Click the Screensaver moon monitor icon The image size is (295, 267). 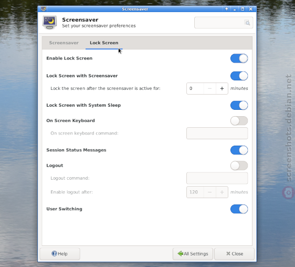click(49, 23)
